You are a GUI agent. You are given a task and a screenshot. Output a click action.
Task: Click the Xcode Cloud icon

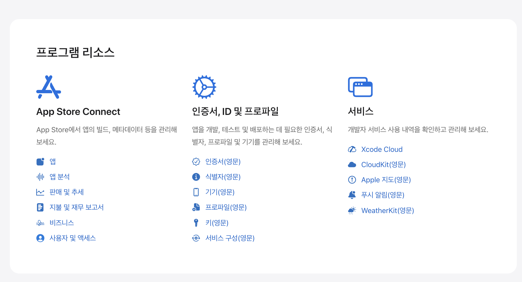click(352, 149)
